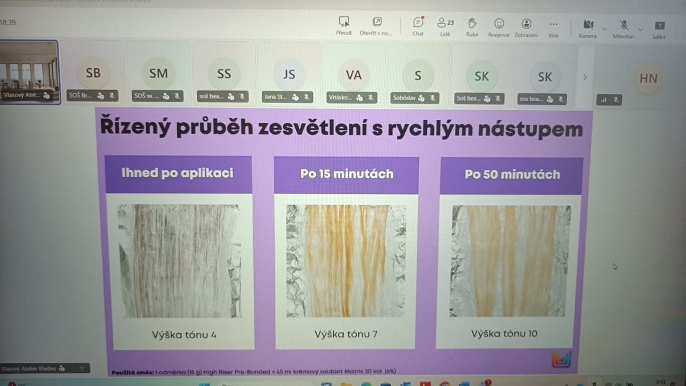This screenshot has width=686, height=386.
Task: Select participant tile with initials SB
Action: 93,73
